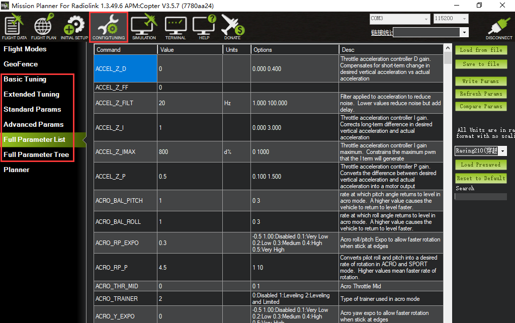
Task: Click the Initial Setup icon
Action: tap(74, 27)
